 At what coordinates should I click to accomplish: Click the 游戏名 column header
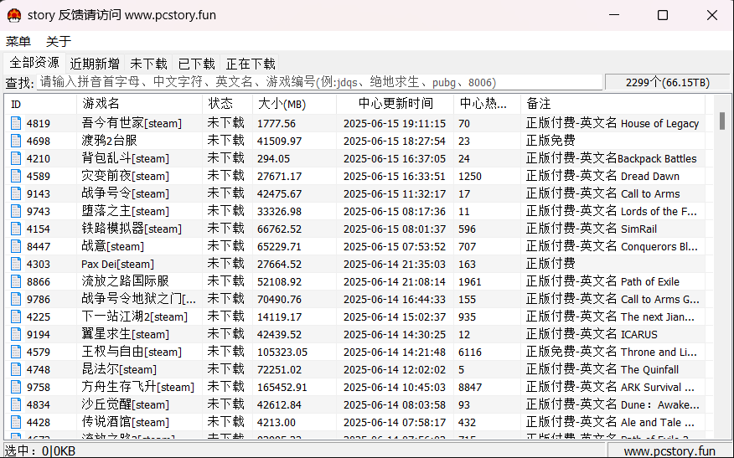[101, 104]
